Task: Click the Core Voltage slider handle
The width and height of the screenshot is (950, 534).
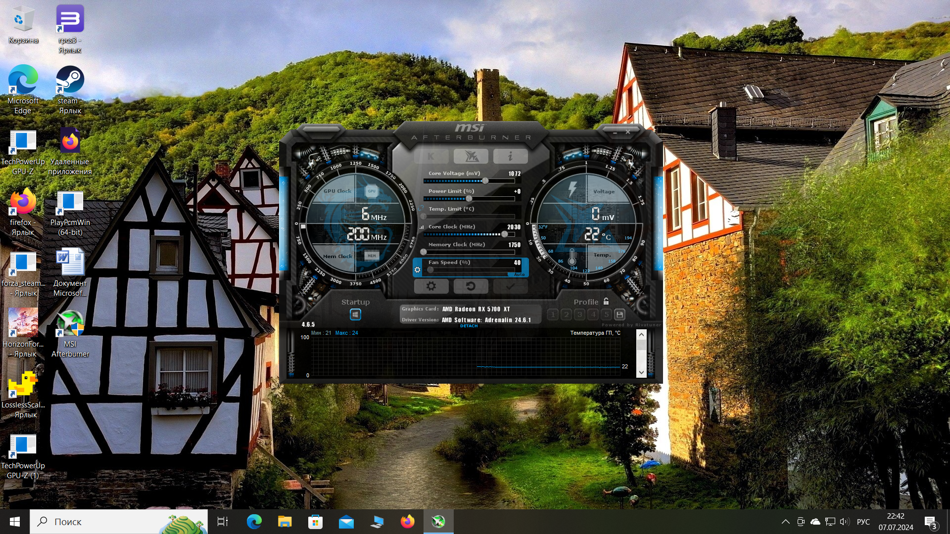Action: coord(485,181)
